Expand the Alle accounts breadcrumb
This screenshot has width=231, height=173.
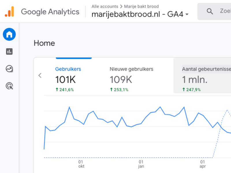(105, 6)
